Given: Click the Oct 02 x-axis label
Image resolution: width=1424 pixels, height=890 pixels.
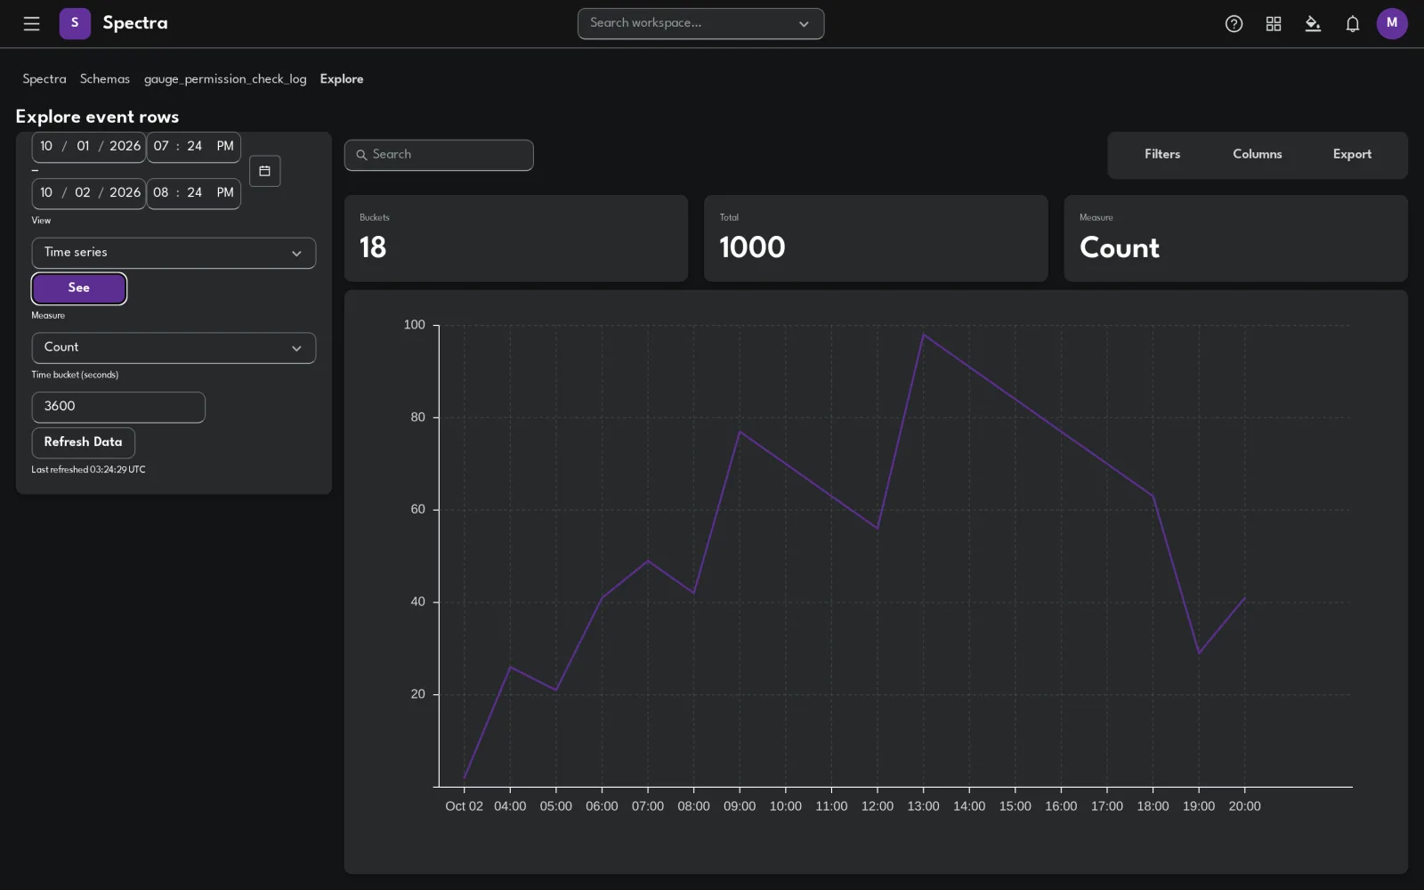Looking at the screenshot, I should [x=464, y=806].
